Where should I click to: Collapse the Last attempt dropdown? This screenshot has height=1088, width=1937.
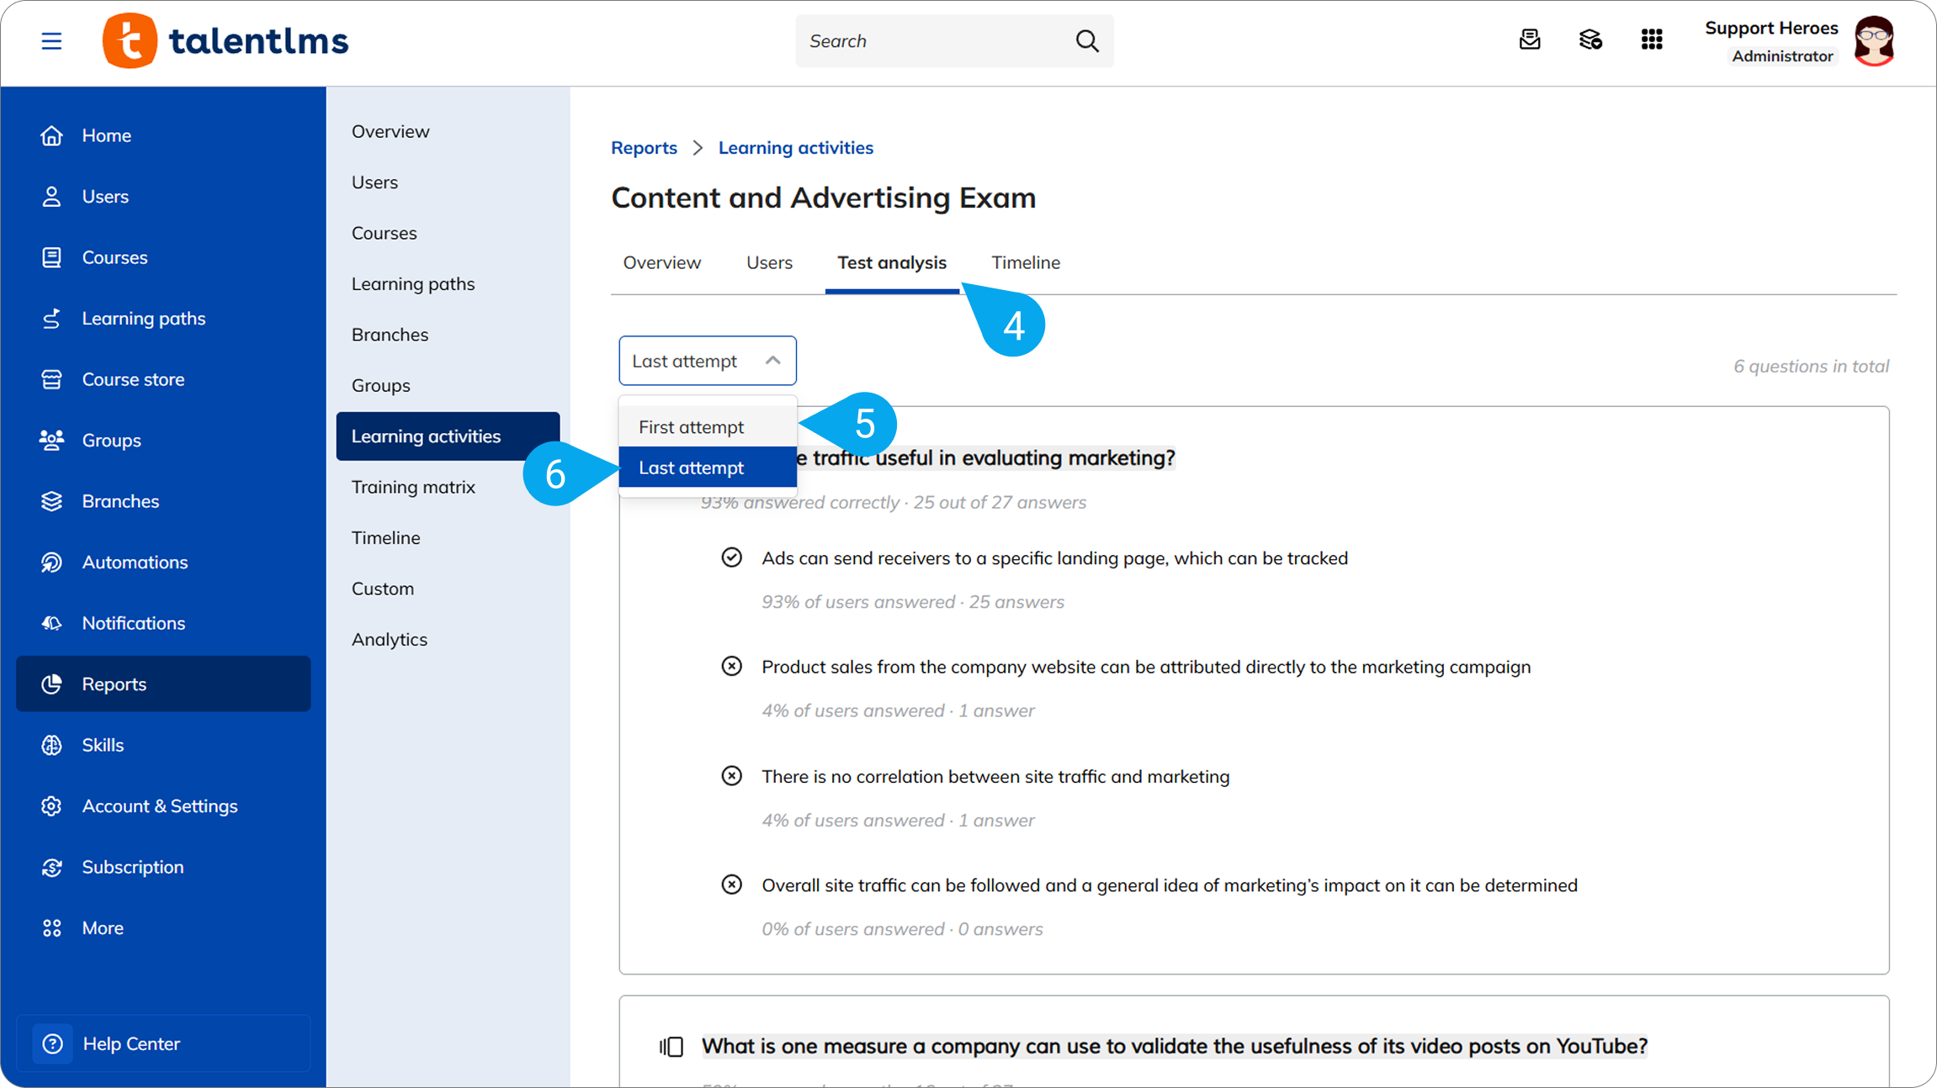[x=708, y=361]
